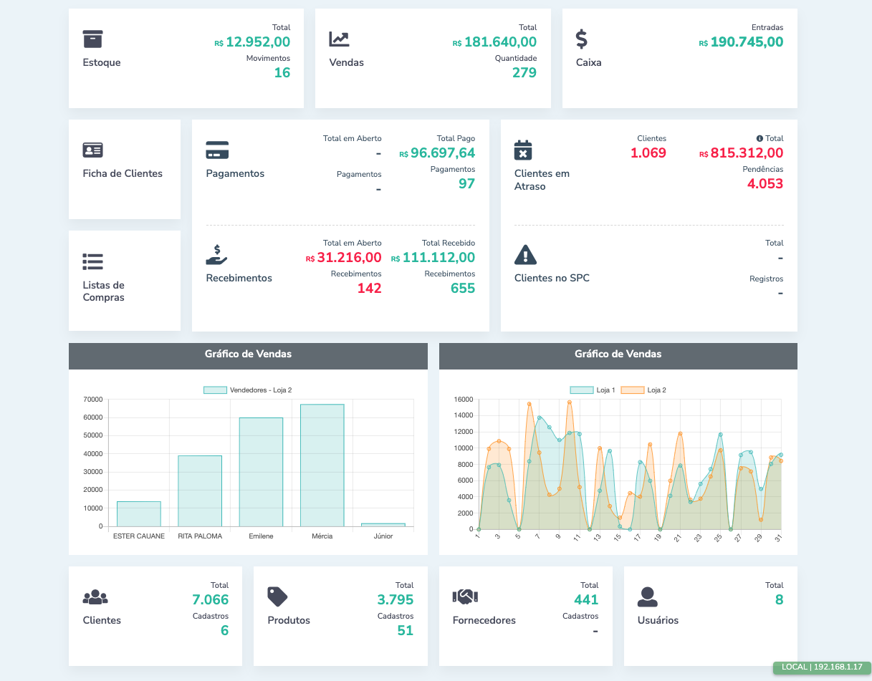The image size is (872, 681).
Task: Click the Caixa dollar sign icon
Action: coord(582,39)
